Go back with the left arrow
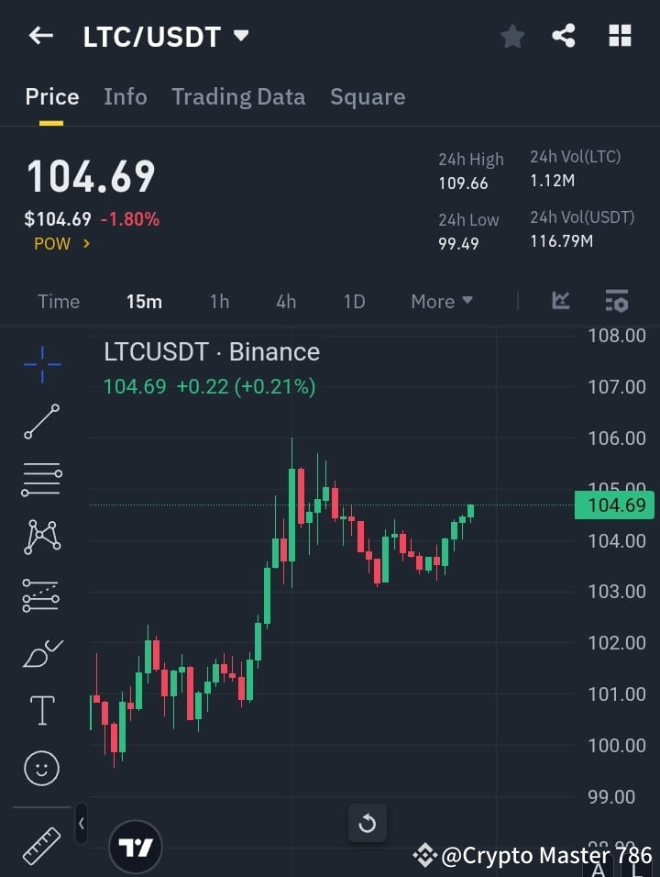This screenshot has width=660, height=877. [41, 36]
